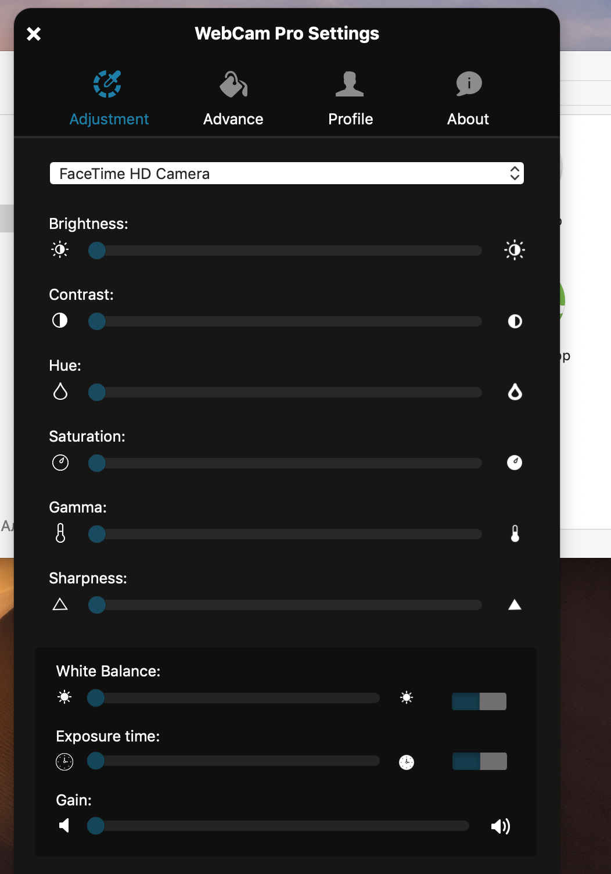This screenshot has width=611, height=874.
Task: Click the Gain slider track
Action: click(278, 826)
